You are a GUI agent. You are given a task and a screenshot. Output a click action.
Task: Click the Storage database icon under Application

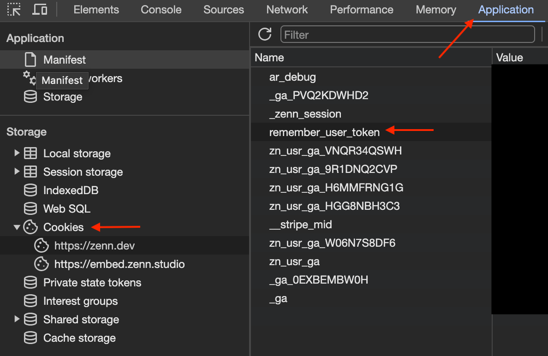pos(30,97)
